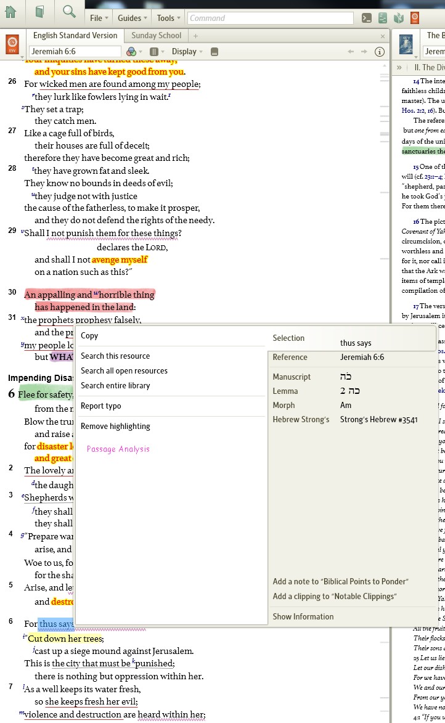This screenshot has height=723, width=445.
Task: Click the parallel resource sets icon
Action: (154, 52)
